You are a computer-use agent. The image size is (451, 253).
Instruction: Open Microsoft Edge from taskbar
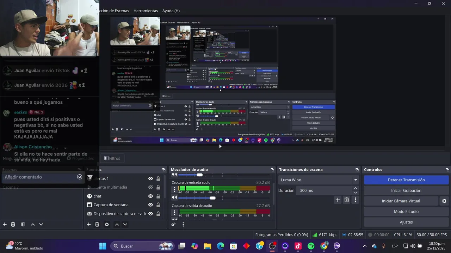221,246
